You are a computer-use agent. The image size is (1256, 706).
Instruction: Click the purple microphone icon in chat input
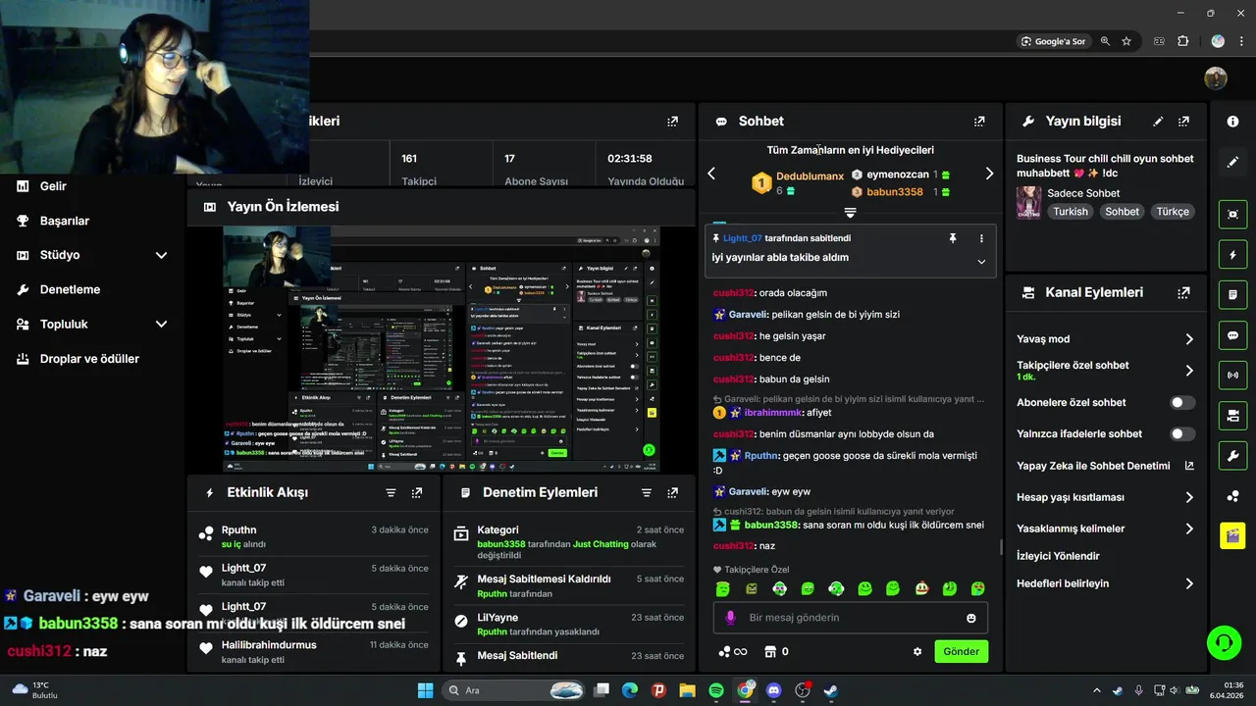point(730,618)
